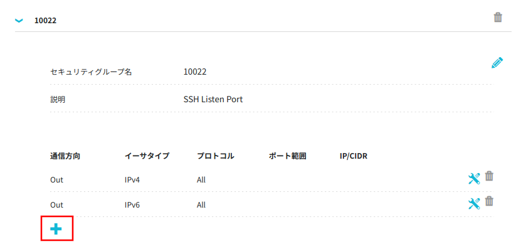The height and width of the screenshot is (249, 521).
Task: Collapse the 10022 group chevron
Action: (x=19, y=21)
